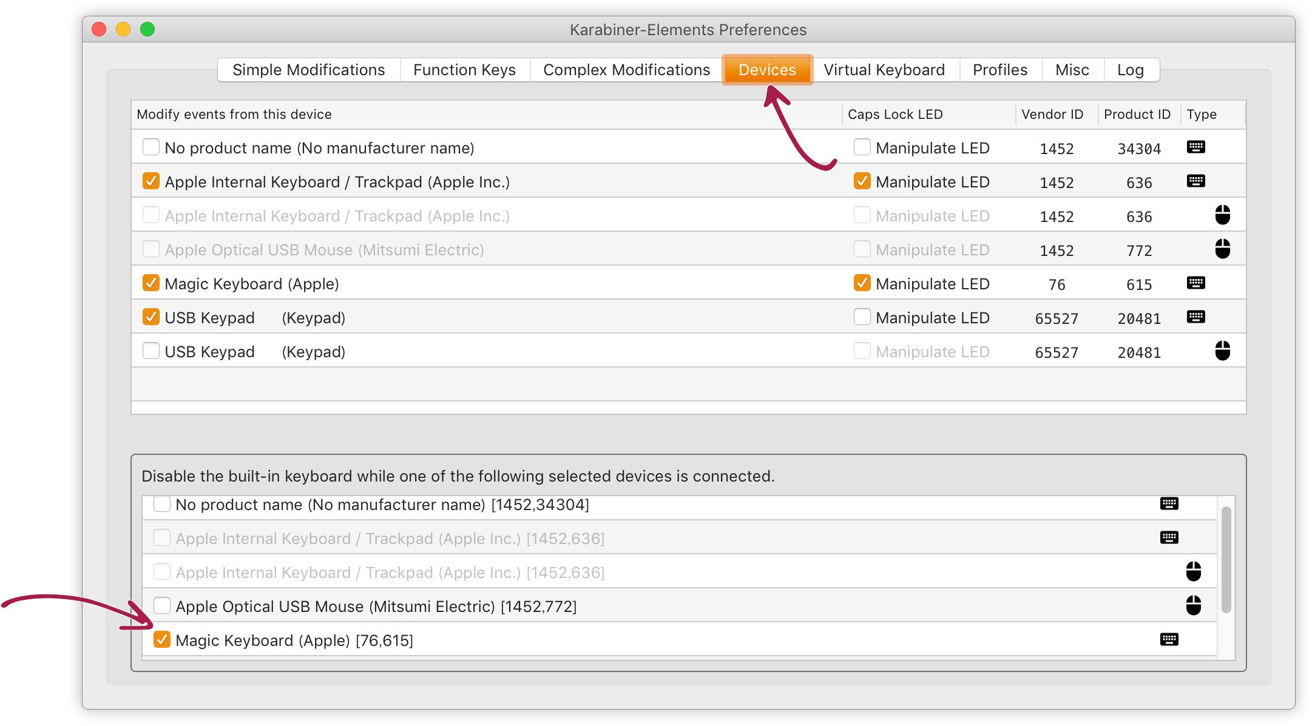1312x726 pixels.
Task: Click vendor ID 76 in Magic Keyboard row
Action: (x=1057, y=284)
